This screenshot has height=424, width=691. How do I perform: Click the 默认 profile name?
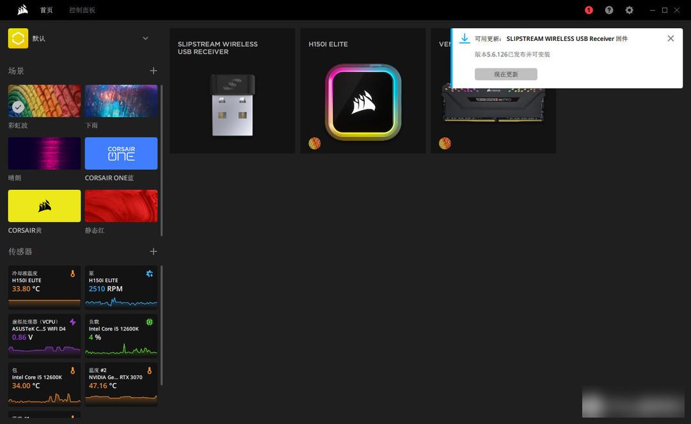pos(39,38)
